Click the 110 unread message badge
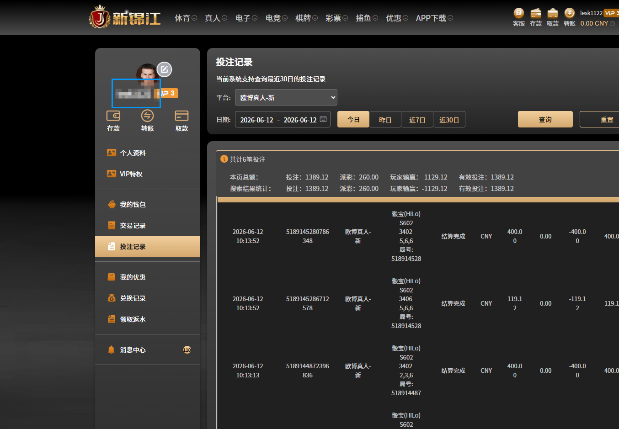The width and height of the screenshot is (619, 429). 187,350
